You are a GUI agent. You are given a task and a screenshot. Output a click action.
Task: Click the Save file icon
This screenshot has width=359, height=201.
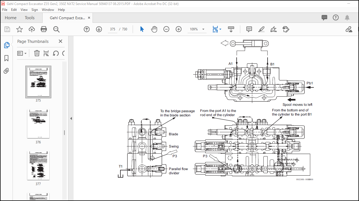coord(7,29)
